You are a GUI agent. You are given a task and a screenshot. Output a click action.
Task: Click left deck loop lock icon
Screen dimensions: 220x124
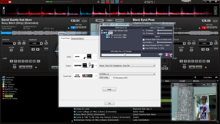[x=36, y=67]
